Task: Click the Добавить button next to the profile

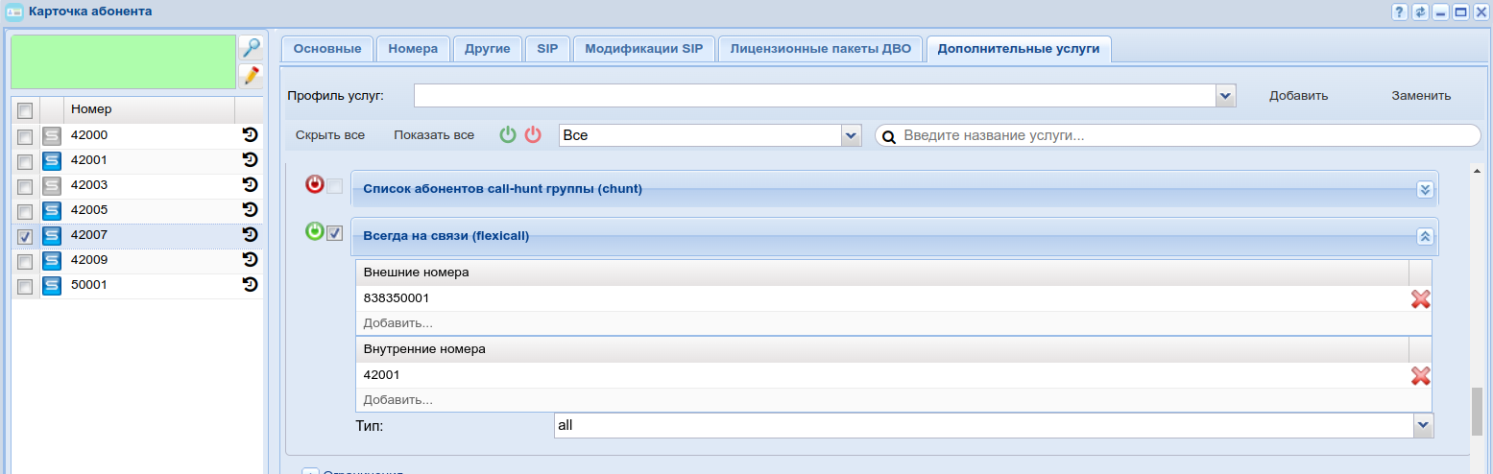Action: pos(1298,96)
